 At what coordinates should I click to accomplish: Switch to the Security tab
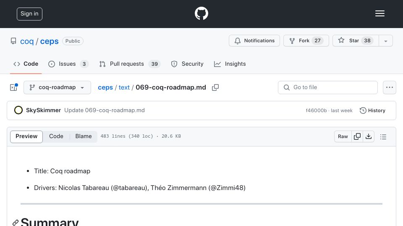click(x=187, y=64)
